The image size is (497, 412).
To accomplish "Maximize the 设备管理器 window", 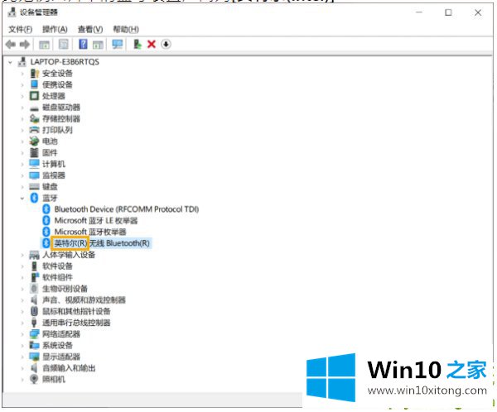I will (448, 12).
